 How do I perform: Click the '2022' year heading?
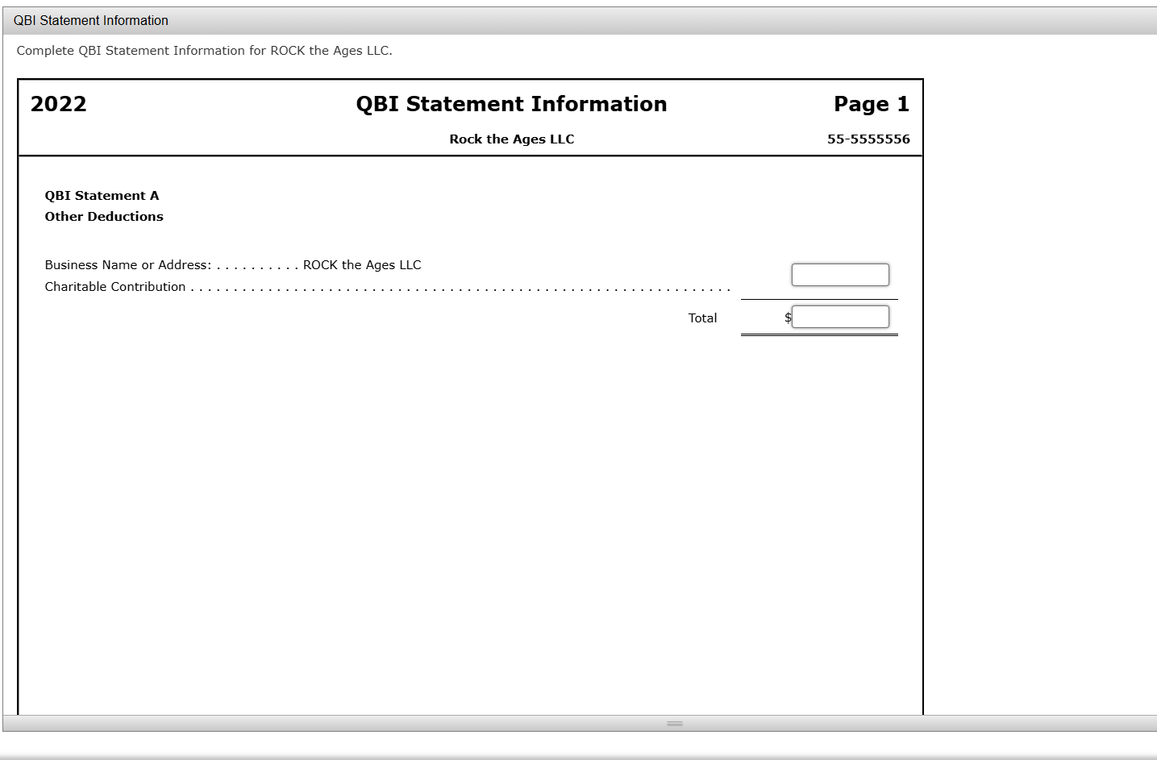tap(59, 104)
